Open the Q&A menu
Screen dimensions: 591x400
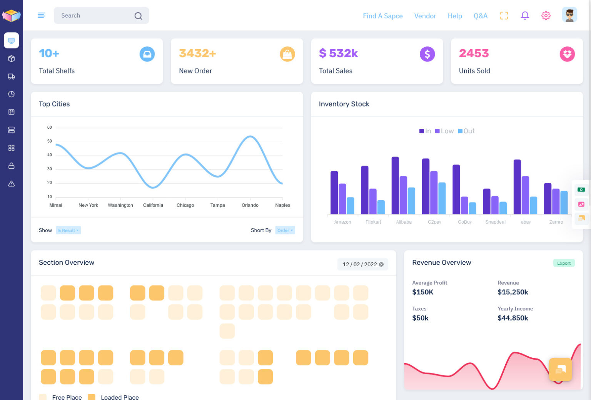point(481,16)
